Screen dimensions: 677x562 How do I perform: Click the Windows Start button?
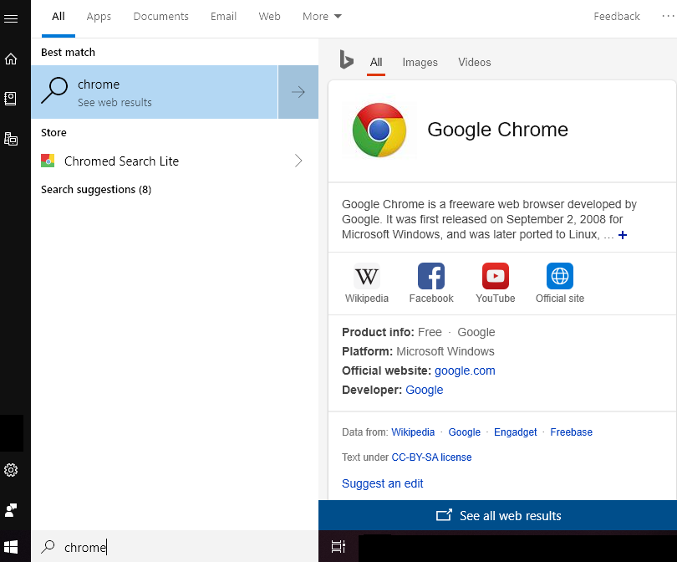[11, 547]
